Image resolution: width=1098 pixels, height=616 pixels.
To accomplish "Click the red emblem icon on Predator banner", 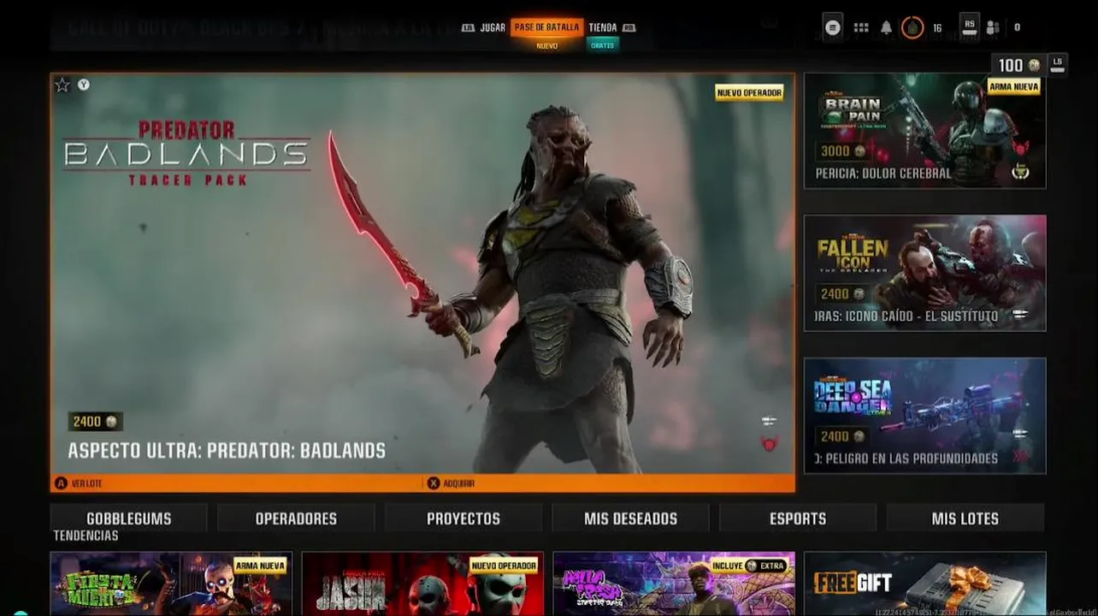I will [770, 443].
